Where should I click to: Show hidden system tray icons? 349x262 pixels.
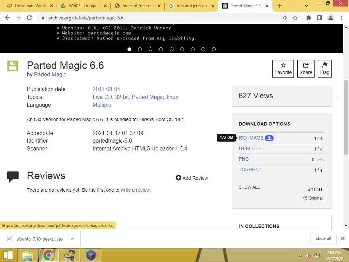pyautogui.click(x=300, y=256)
